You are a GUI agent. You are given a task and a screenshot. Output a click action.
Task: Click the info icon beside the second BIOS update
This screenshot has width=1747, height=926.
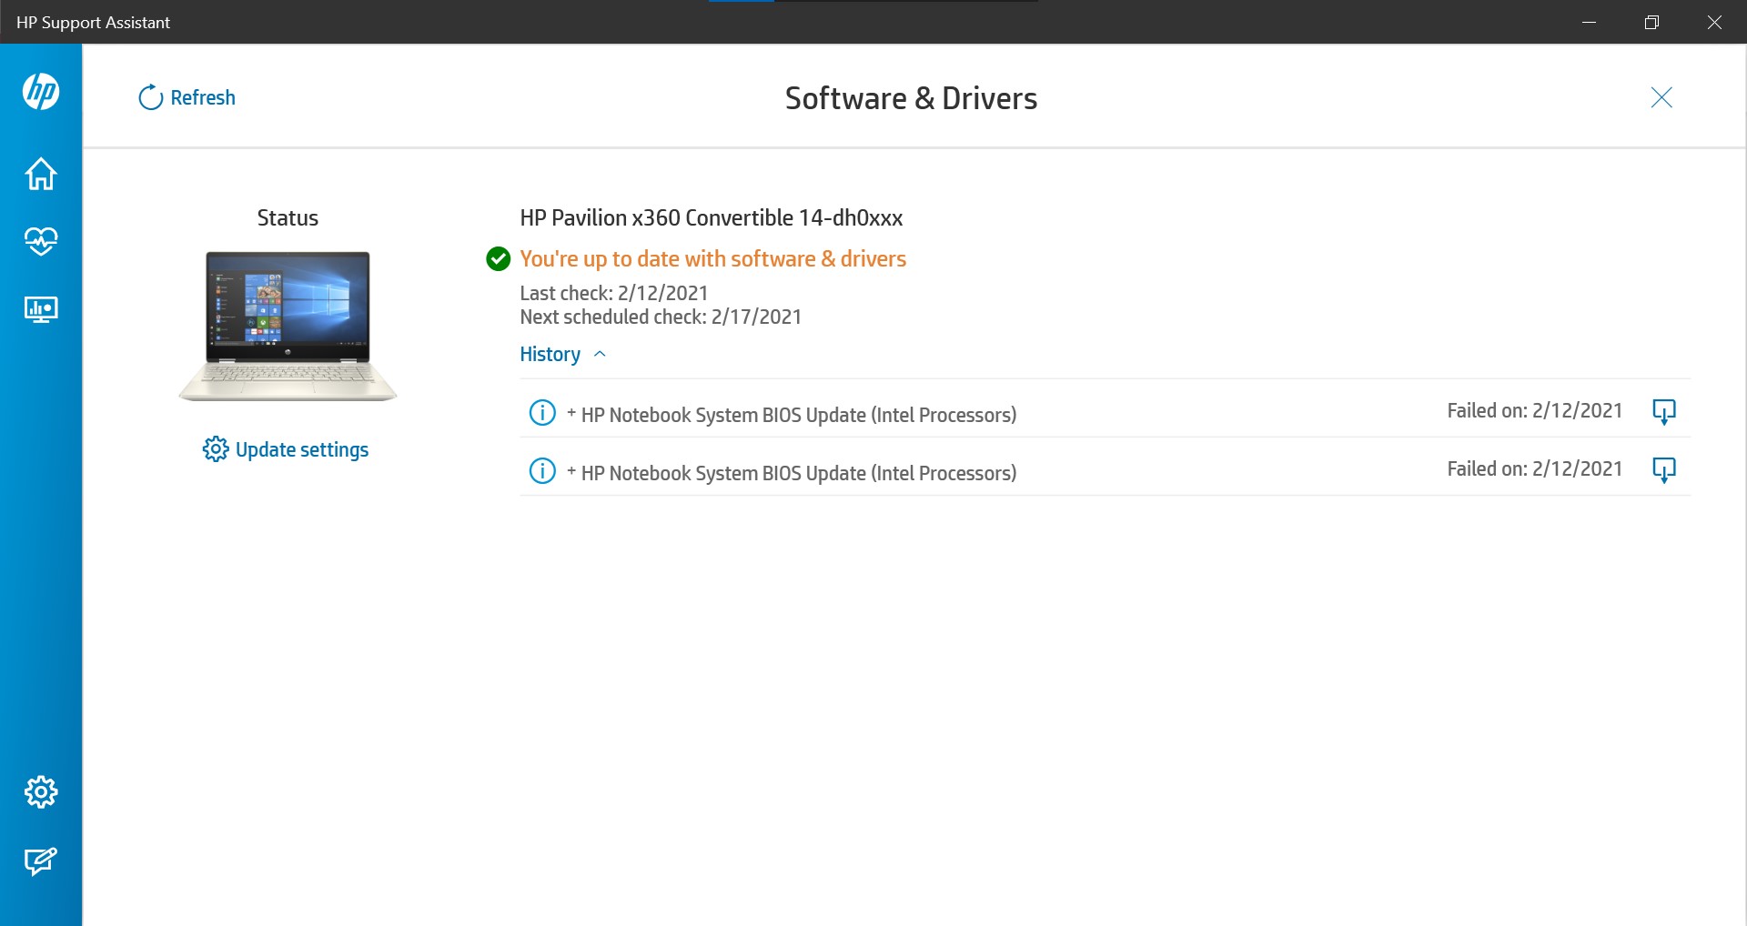click(x=540, y=471)
